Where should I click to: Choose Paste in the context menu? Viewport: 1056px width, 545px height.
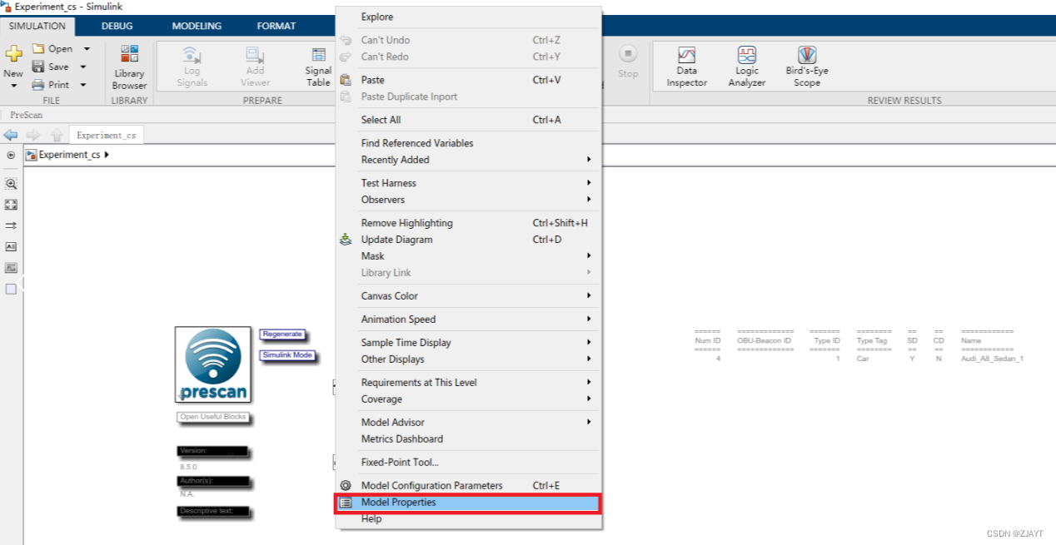pyautogui.click(x=468, y=80)
